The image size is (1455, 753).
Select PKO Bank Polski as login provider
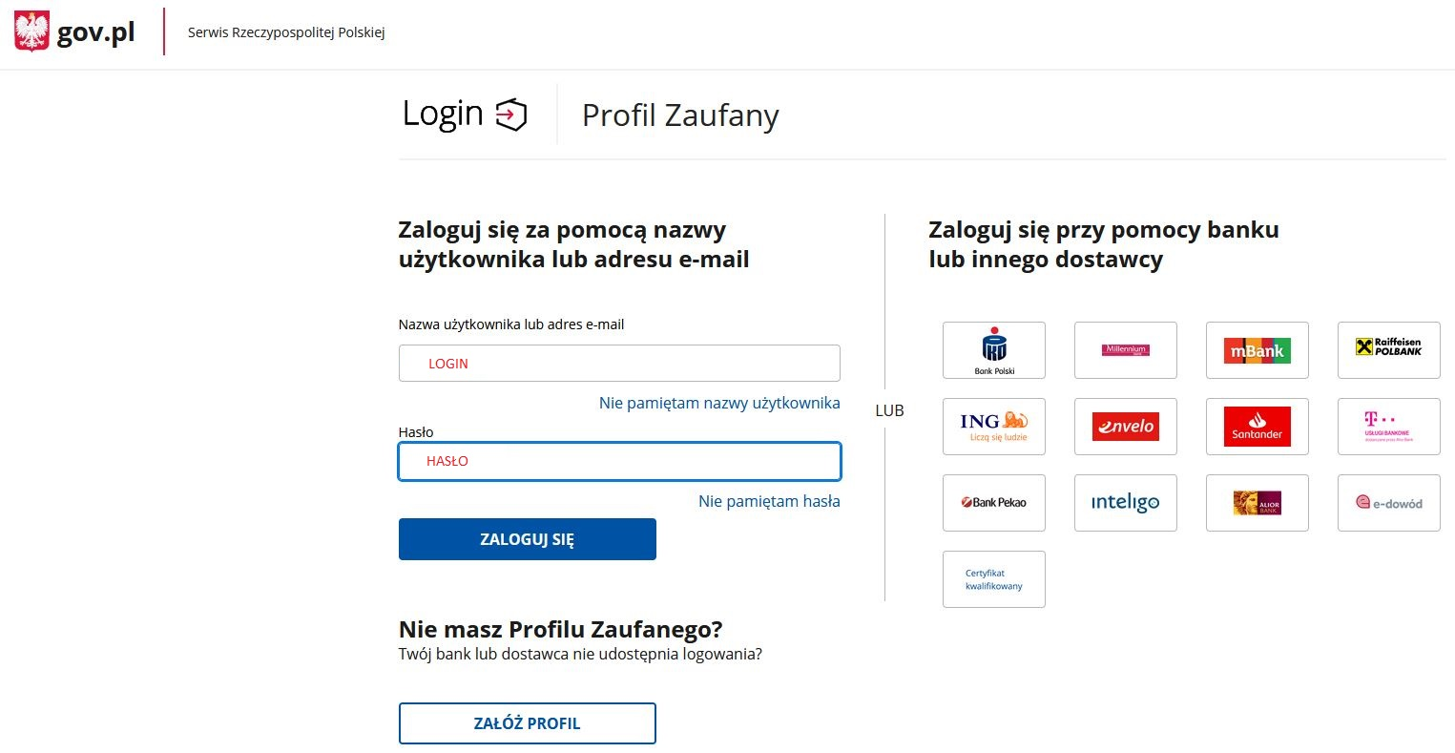tap(993, 350)
